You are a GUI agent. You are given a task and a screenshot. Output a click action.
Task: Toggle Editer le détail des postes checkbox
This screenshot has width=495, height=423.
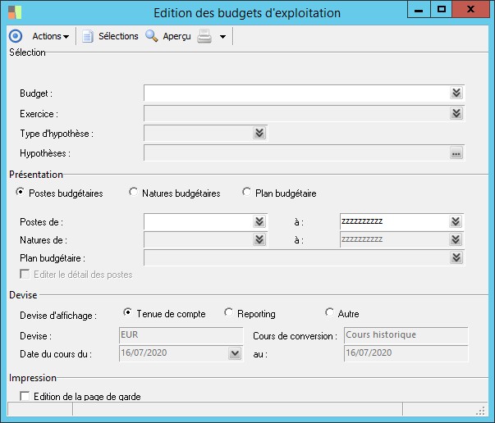(x=25, y=275)
